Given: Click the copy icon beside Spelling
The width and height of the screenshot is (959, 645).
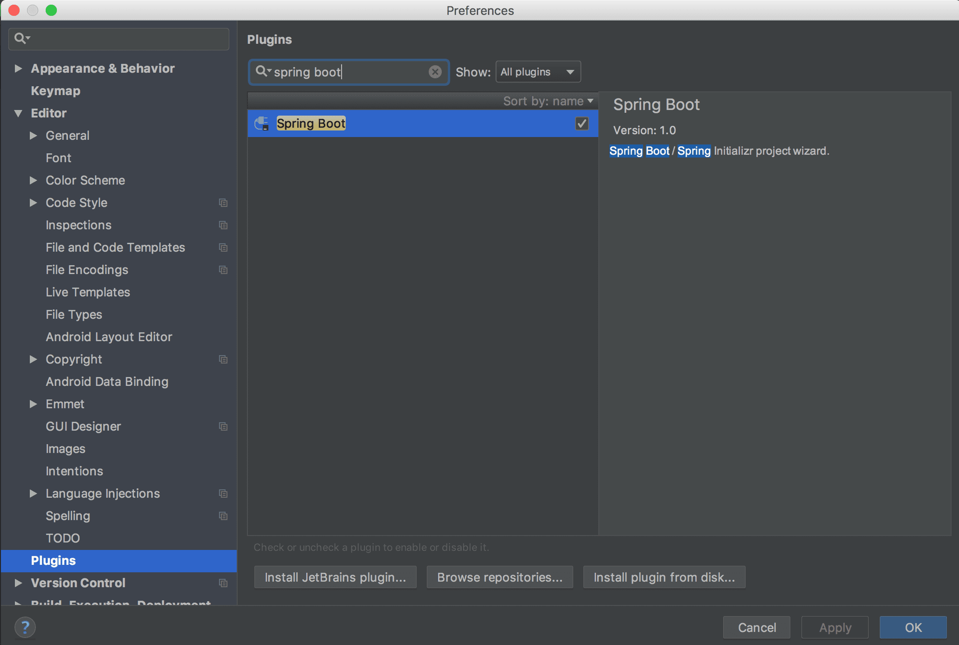Looking at the screenshot, I should tap(223, 516).
